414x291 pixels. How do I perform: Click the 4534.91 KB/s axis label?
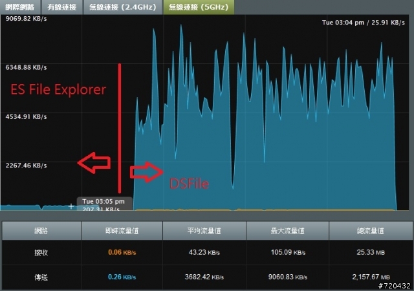(26, 116)
